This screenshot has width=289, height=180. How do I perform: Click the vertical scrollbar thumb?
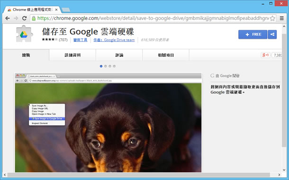(284, 90)
